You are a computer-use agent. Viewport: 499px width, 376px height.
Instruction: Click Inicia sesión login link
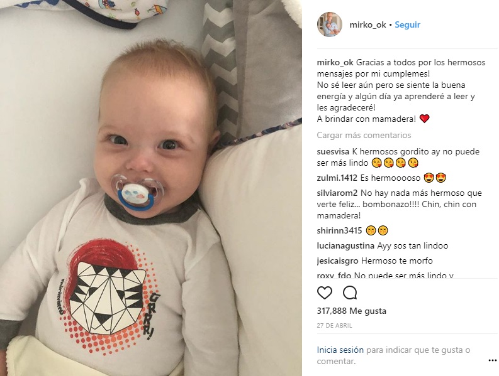point(340,350)
